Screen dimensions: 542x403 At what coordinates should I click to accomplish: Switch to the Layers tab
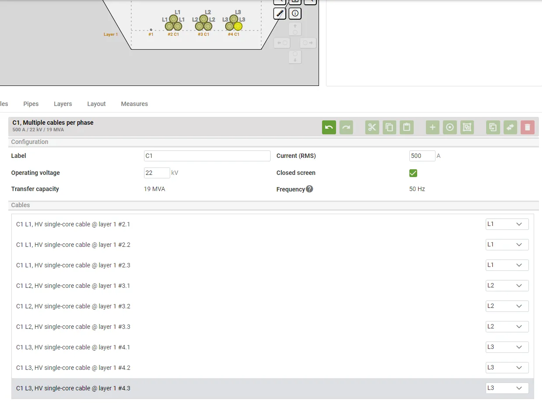pyautogui.click(x=63, y=104)
